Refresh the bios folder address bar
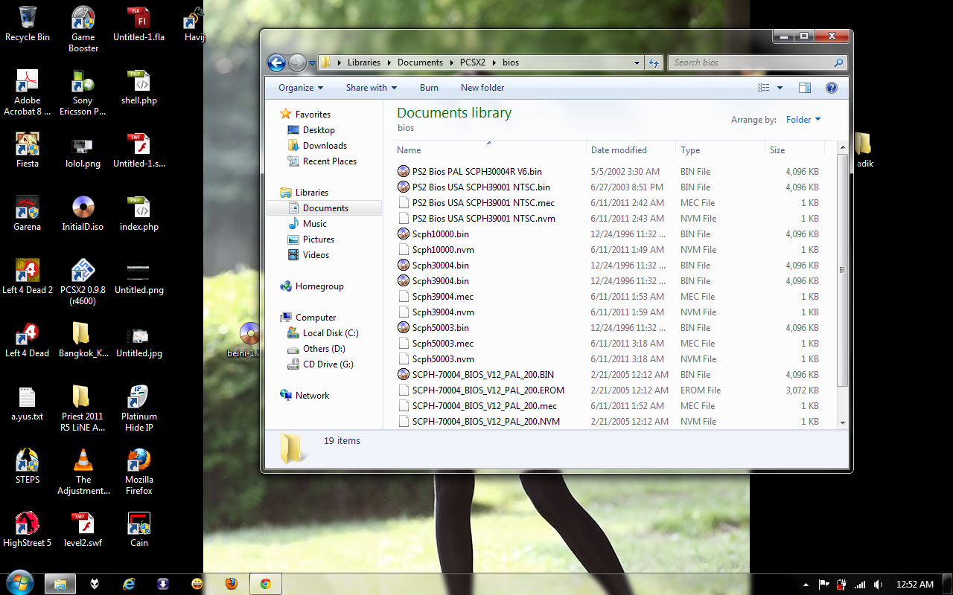The height and width of the screenshot is (595, 953). [654, 62]
